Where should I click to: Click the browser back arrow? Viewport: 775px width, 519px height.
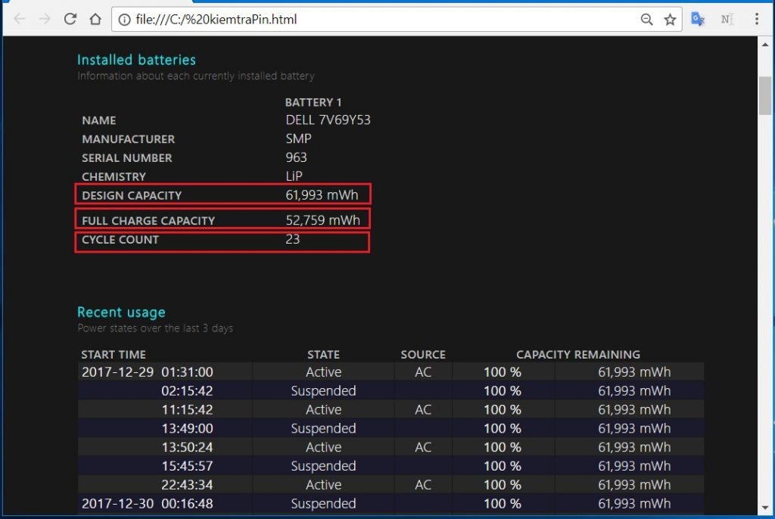pyautogui.click(x=19, y=20)
